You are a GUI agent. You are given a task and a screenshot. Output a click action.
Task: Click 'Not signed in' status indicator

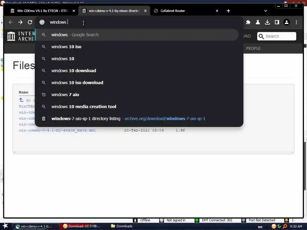coord(176,220)
